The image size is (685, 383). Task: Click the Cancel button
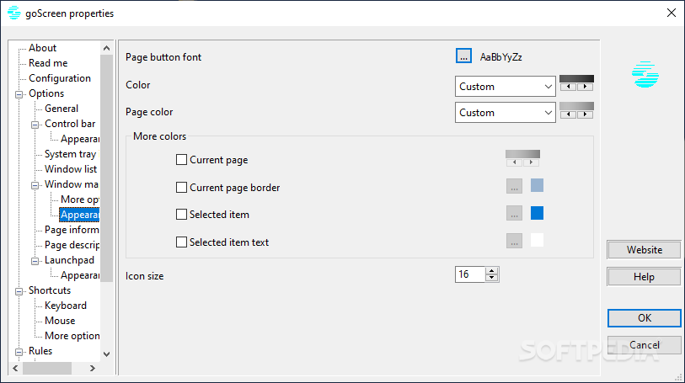point(644,345)
